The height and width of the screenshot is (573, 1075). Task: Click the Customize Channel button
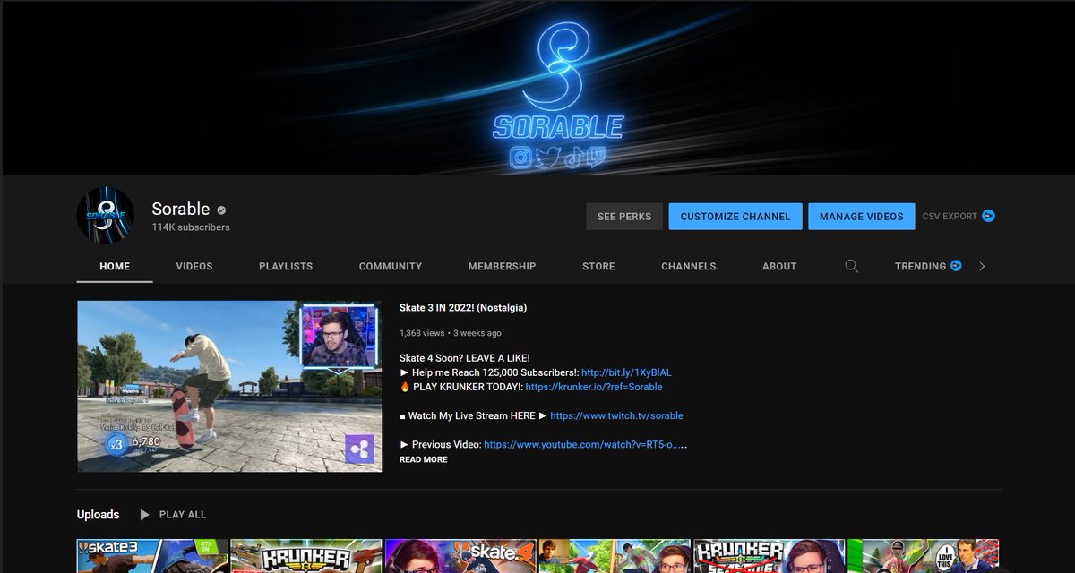coord(735,216)
